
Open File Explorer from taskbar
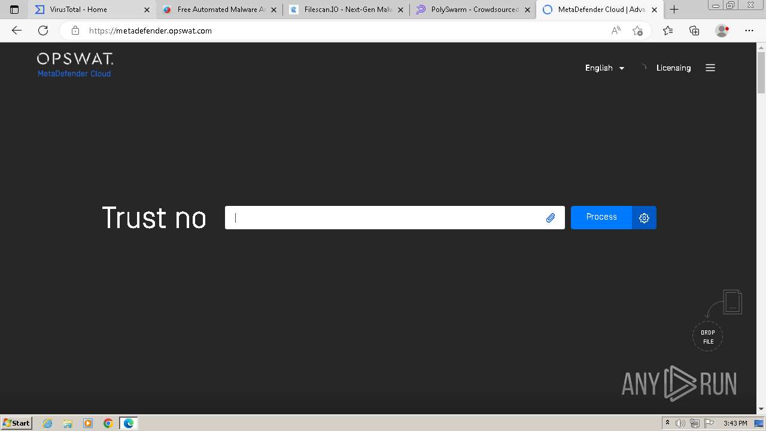pyautogui.click(x=68, y=423)
